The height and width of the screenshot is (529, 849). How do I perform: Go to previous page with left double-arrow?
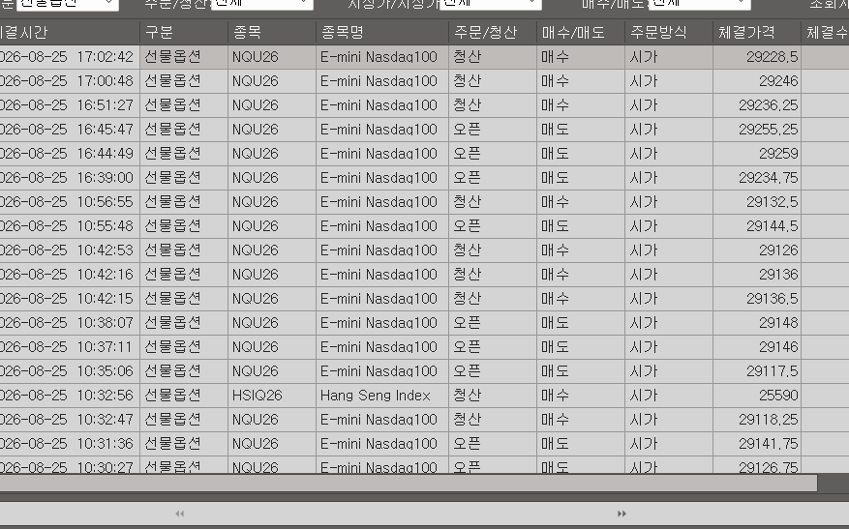point(180,514)
